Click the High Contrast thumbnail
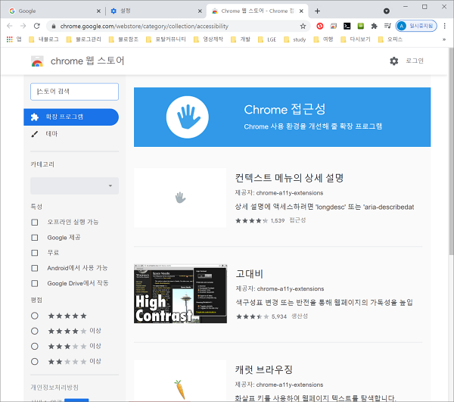Image resolution: width=454 pixels, height=402 pixels. (x=180, y=294)
